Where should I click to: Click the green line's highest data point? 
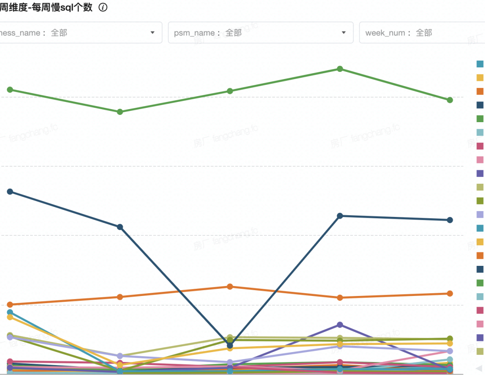(340, 69)
